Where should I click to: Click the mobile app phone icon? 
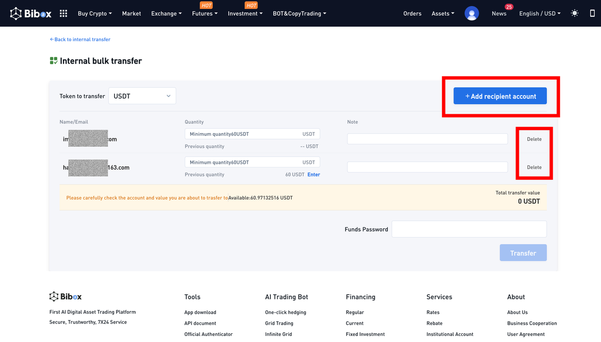pyautogui.click(x=592, y=14)
